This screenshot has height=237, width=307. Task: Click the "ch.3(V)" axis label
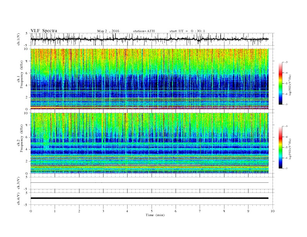pos(18,183)
